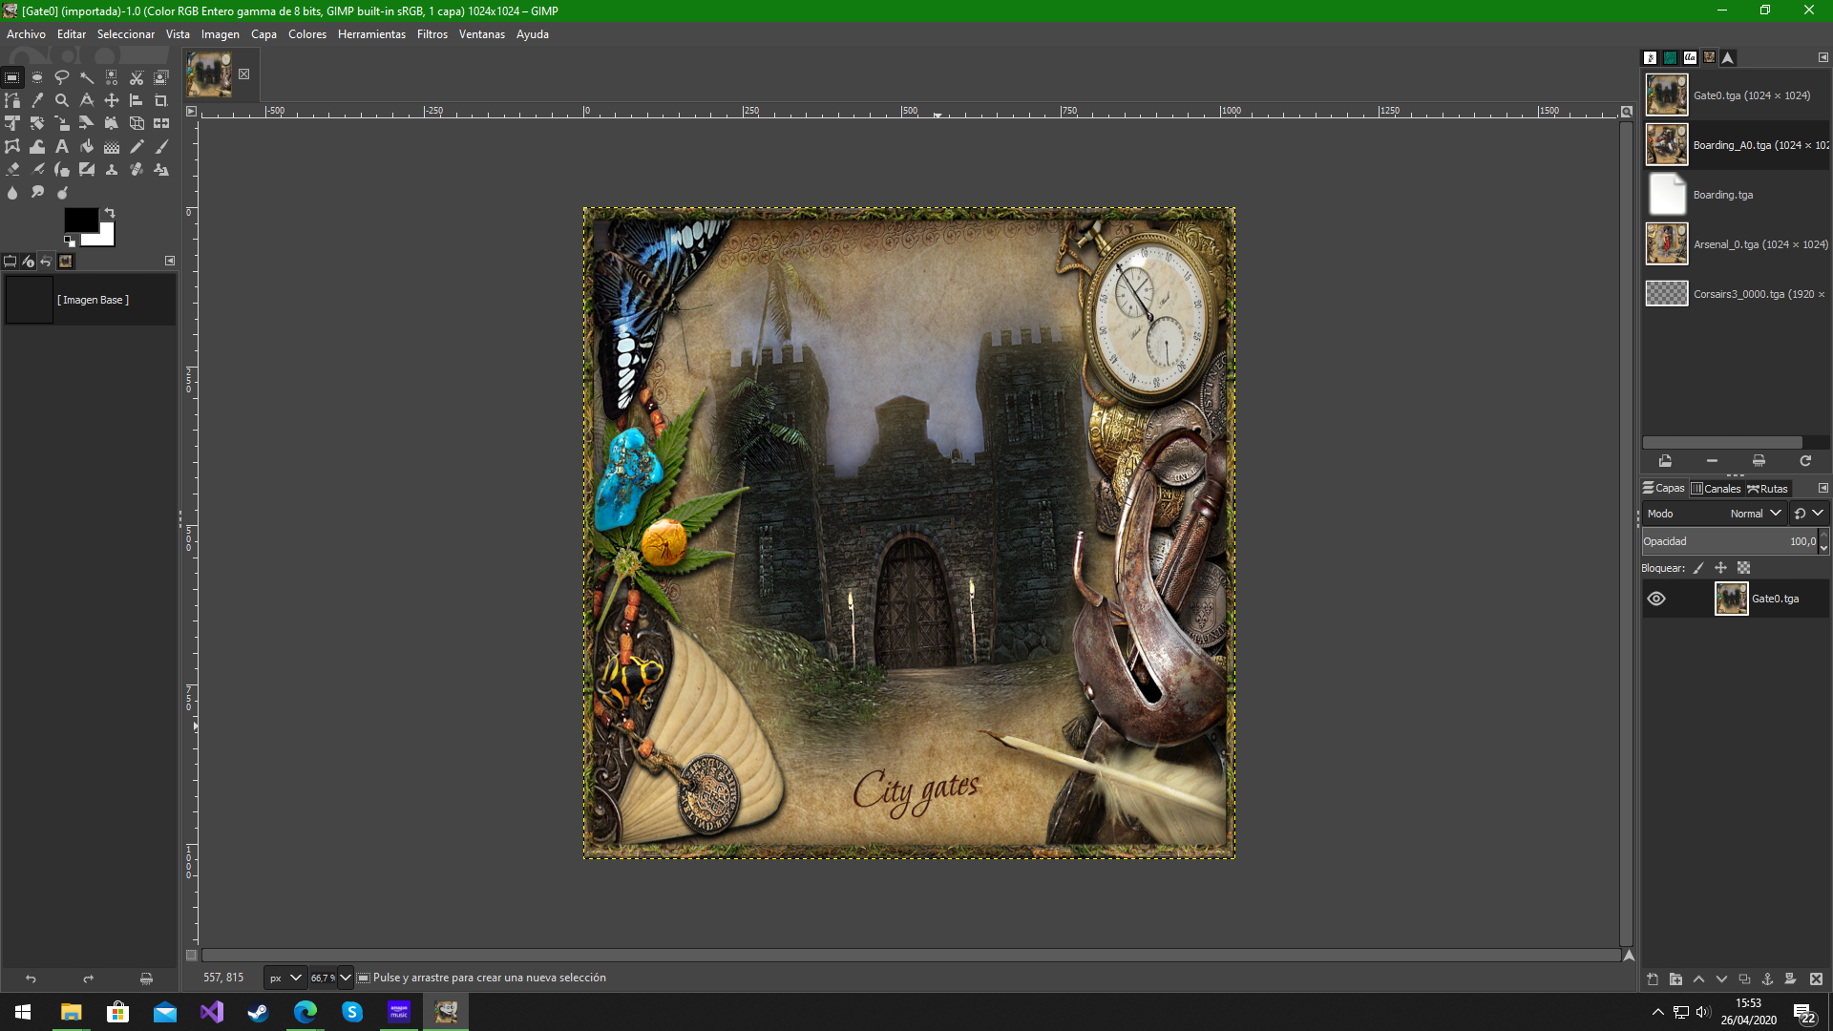This screenshot has width=1833, height=1031.
Task: Select the Ellipse Select tool
Action: 37,77
